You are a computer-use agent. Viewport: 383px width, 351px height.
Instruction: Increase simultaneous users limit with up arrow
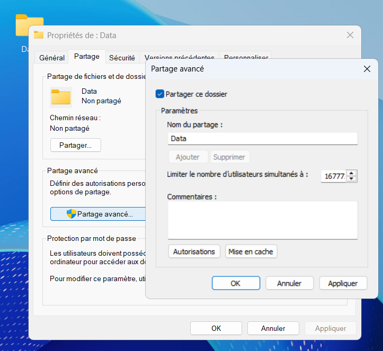[x=352, y=173]
